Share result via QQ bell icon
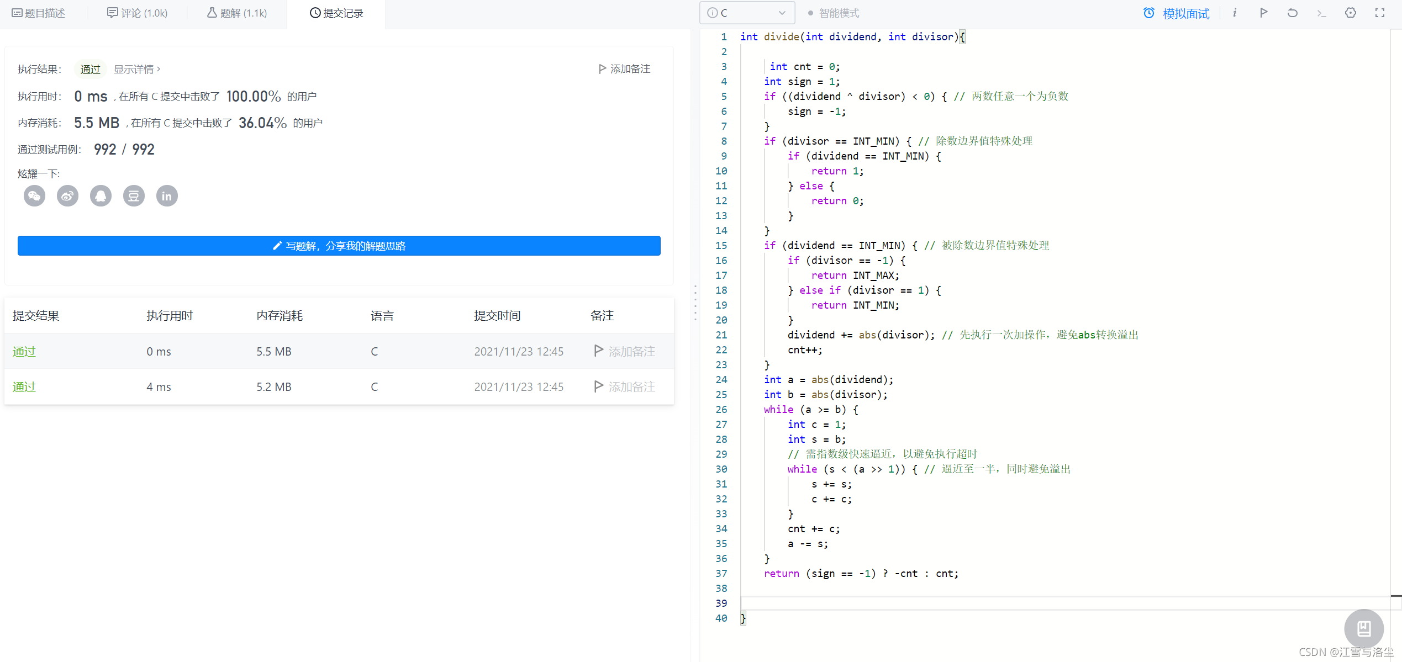This screenshot has width=1402, height=662. [x=101, y=196]
